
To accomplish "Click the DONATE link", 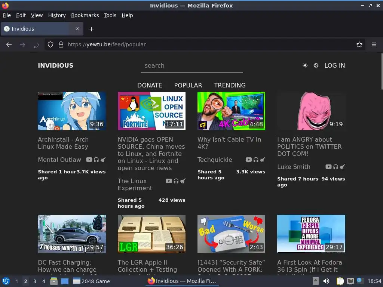I will (x=150, y=85).
